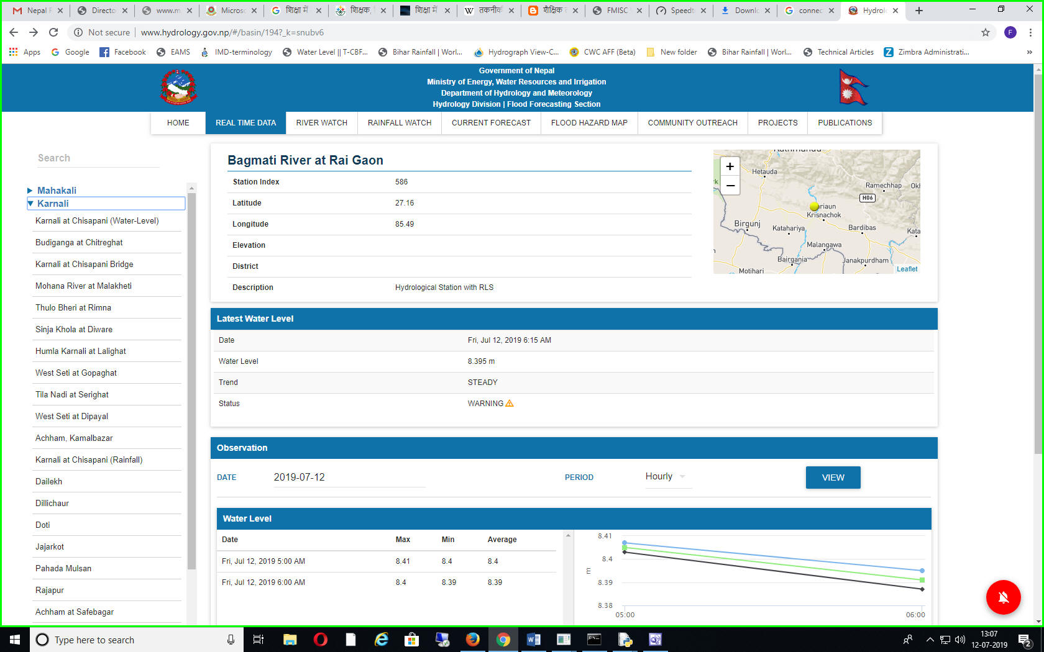Show more bookmarks chevron

(1030, 52)
